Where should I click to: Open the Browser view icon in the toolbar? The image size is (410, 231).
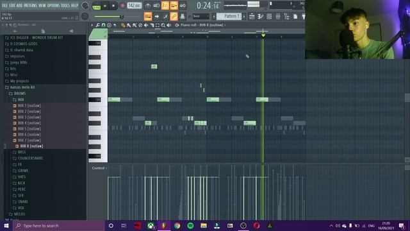(286, 17)
